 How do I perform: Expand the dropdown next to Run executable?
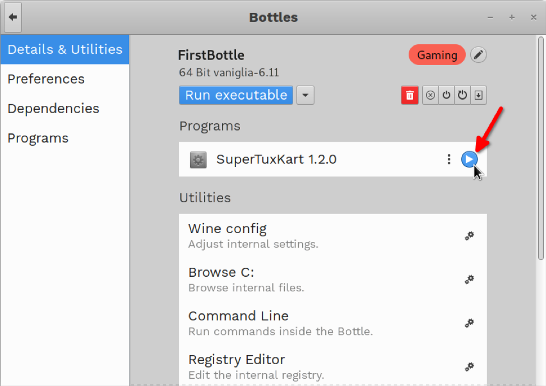coord(306,95)
